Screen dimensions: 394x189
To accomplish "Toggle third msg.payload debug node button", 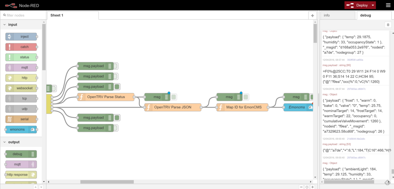I will click(x=117, y=86).
